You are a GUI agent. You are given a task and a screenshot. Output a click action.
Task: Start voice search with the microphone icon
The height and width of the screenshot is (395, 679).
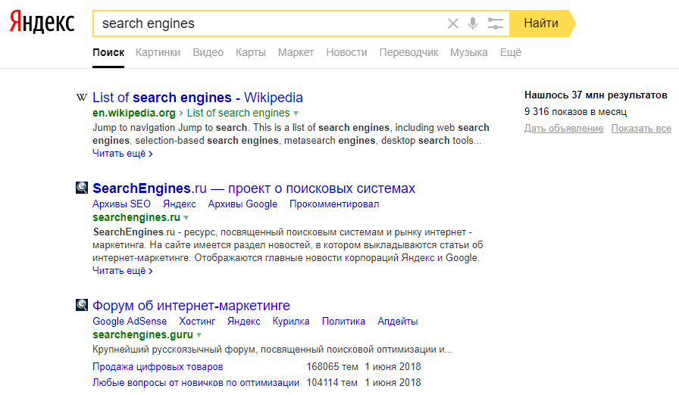click(473, 23)
